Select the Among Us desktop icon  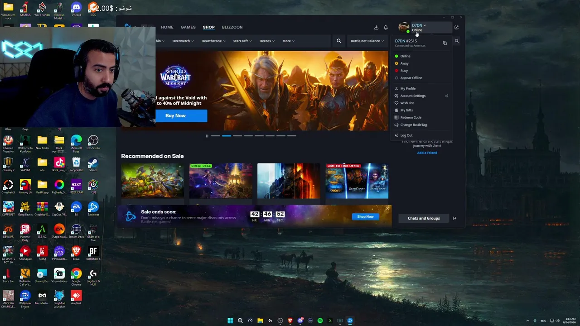coord(25,187)
